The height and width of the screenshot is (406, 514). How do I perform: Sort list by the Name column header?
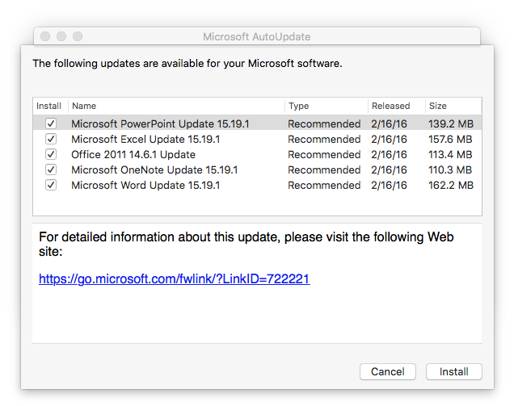(x=177, y=106)
